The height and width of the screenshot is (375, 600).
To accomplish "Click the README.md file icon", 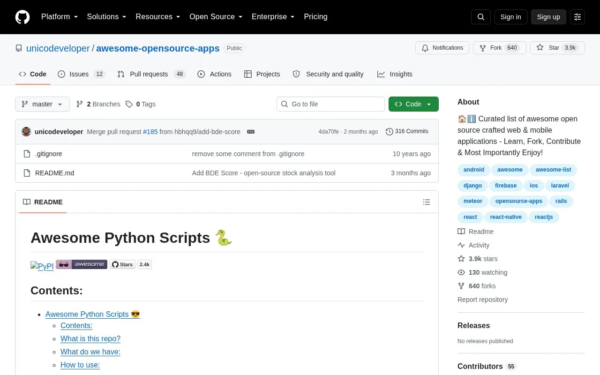I will (x=27, y=173).
